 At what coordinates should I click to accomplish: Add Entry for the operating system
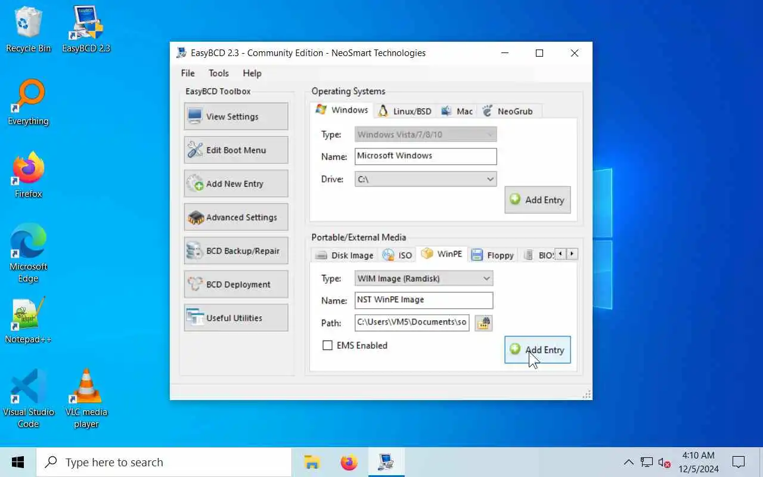[x=538, y=200]
